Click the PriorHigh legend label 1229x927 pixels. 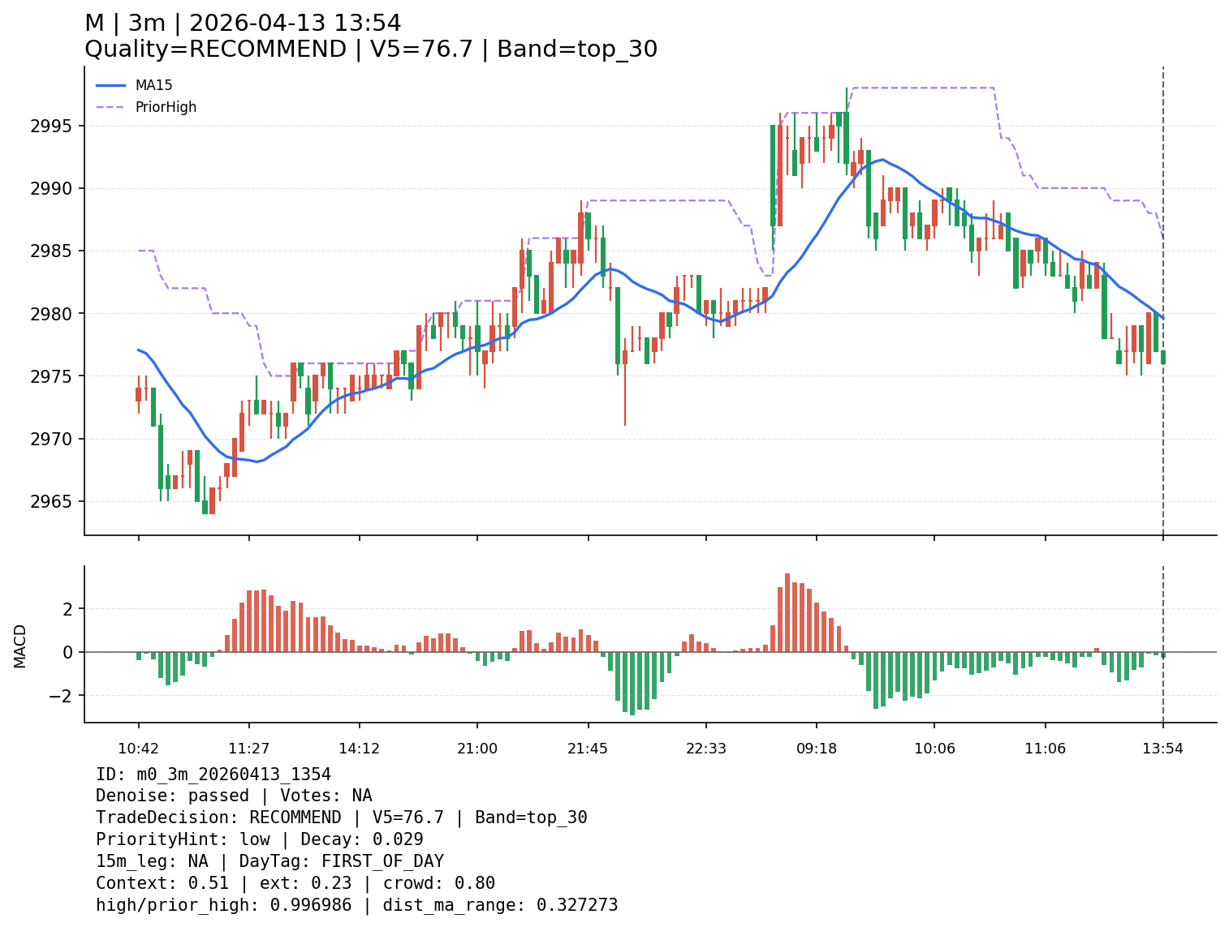tap(166, 107)
